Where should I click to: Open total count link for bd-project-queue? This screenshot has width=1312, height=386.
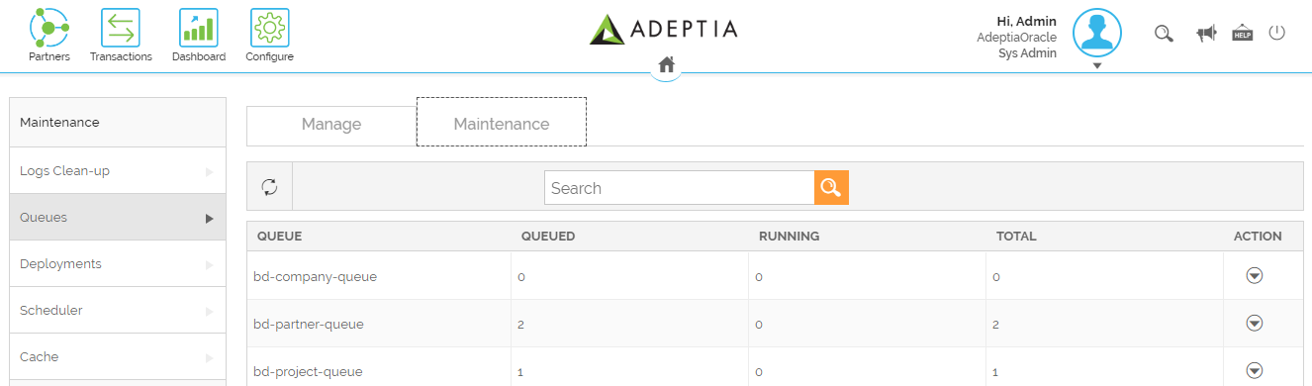click(995, 372)
